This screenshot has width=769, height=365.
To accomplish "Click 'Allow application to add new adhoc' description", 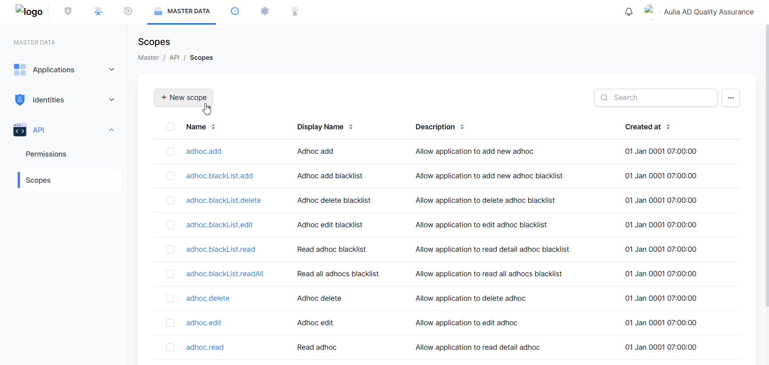I will click(475, 151).
